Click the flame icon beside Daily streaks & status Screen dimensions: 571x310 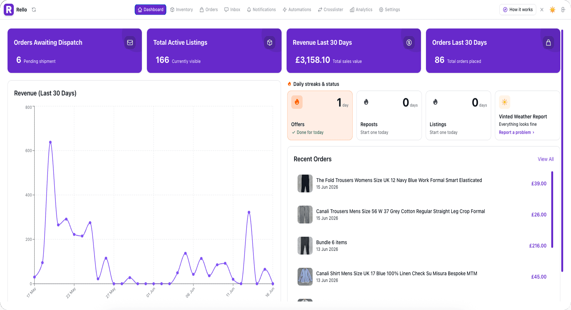click(289, 84)
